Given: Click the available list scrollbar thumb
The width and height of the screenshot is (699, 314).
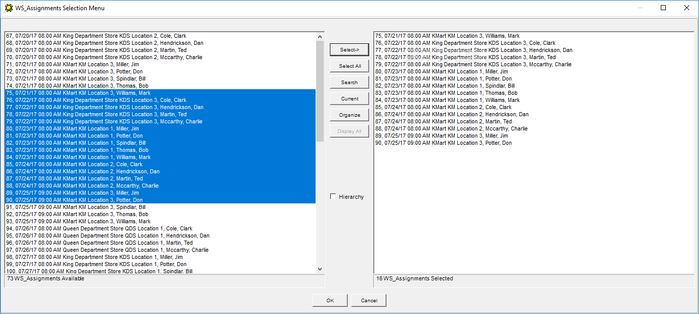Looking at the screenshot, I should click(x=320, y=91).
